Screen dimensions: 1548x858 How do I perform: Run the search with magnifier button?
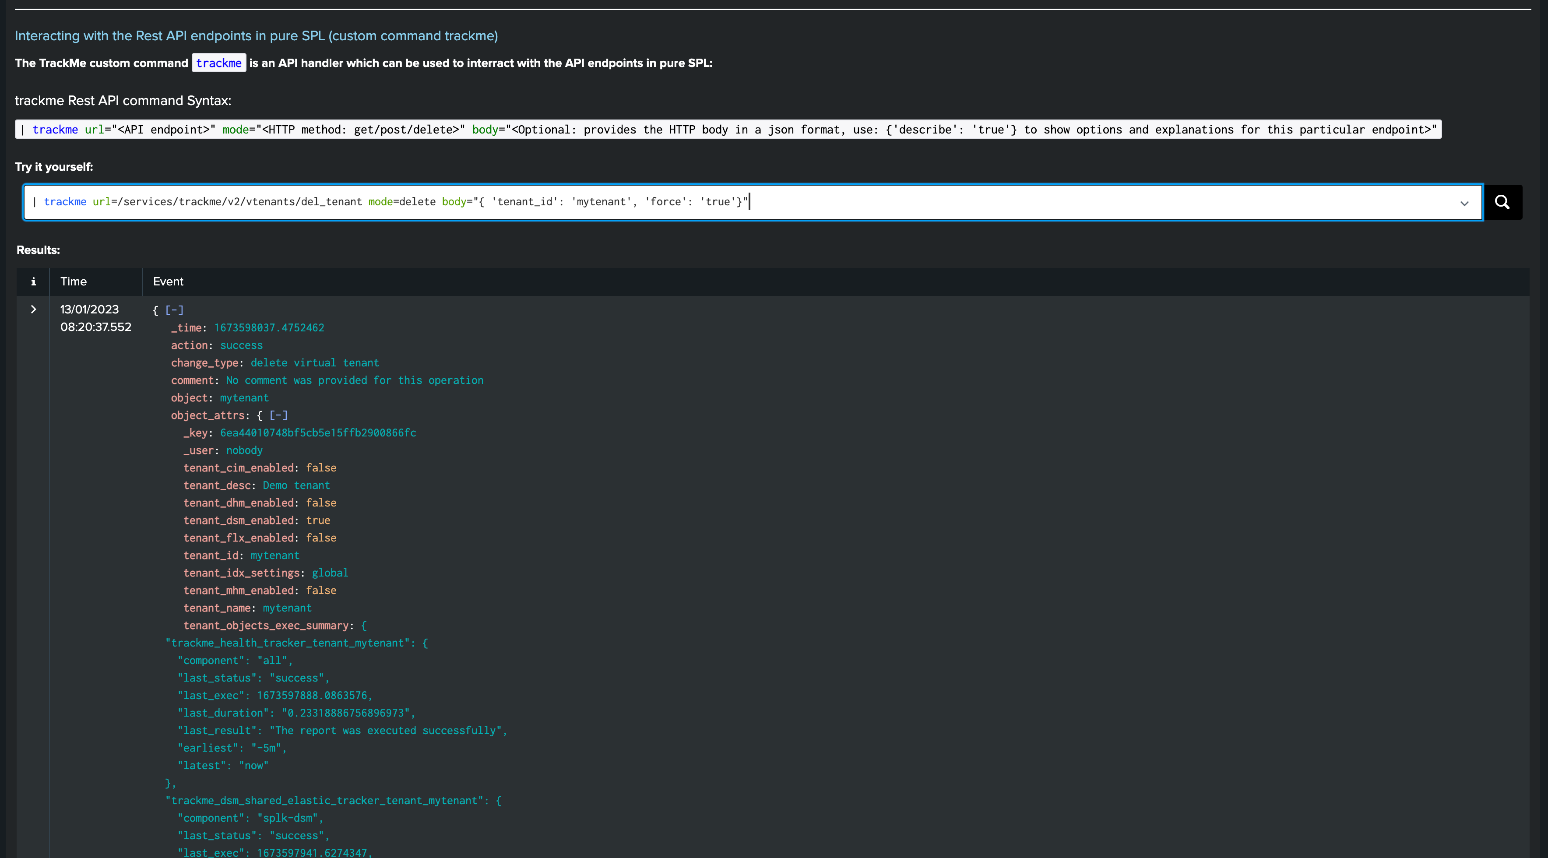click(x=1502, y=202)
